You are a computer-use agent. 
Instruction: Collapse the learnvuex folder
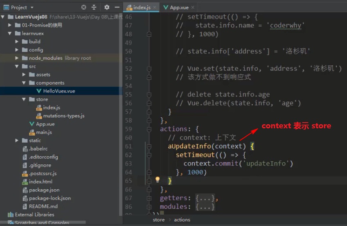click(10, 34)
